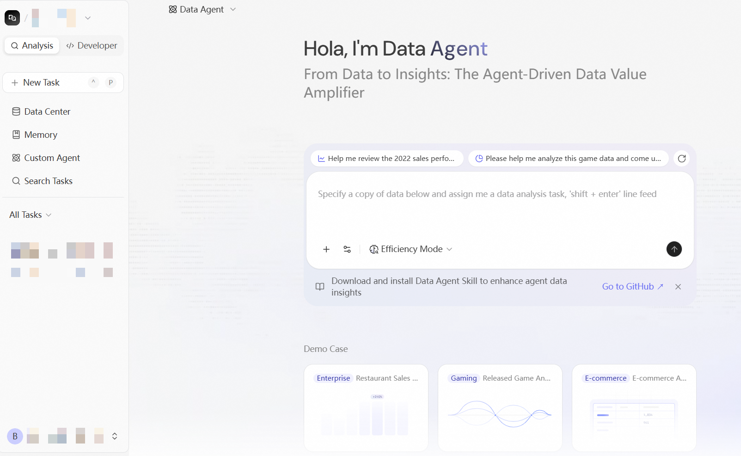Dismiss the Data Agent Skill banner
Screen dimensions: 741x456
[678, 287]
